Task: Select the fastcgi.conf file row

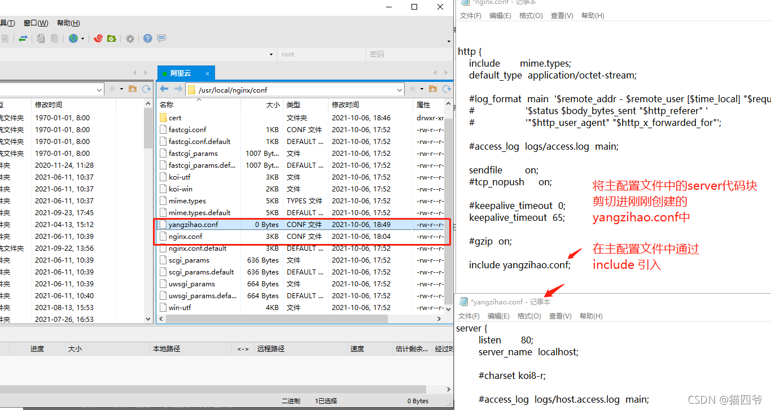Action: 301,129
